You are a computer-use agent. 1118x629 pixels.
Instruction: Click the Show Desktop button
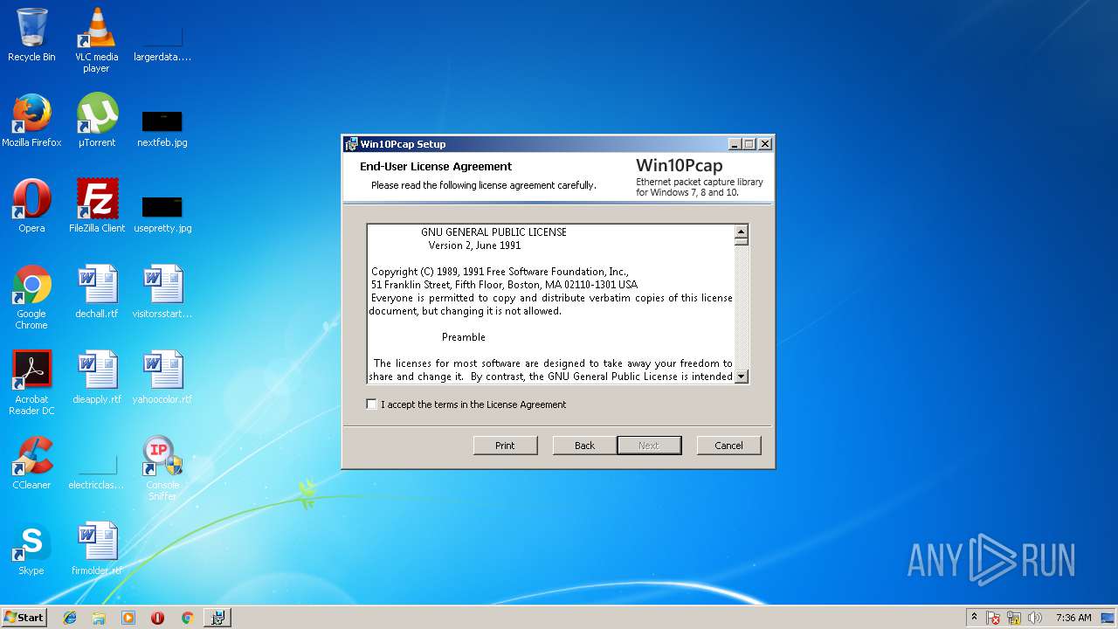tap(1108, 618)
